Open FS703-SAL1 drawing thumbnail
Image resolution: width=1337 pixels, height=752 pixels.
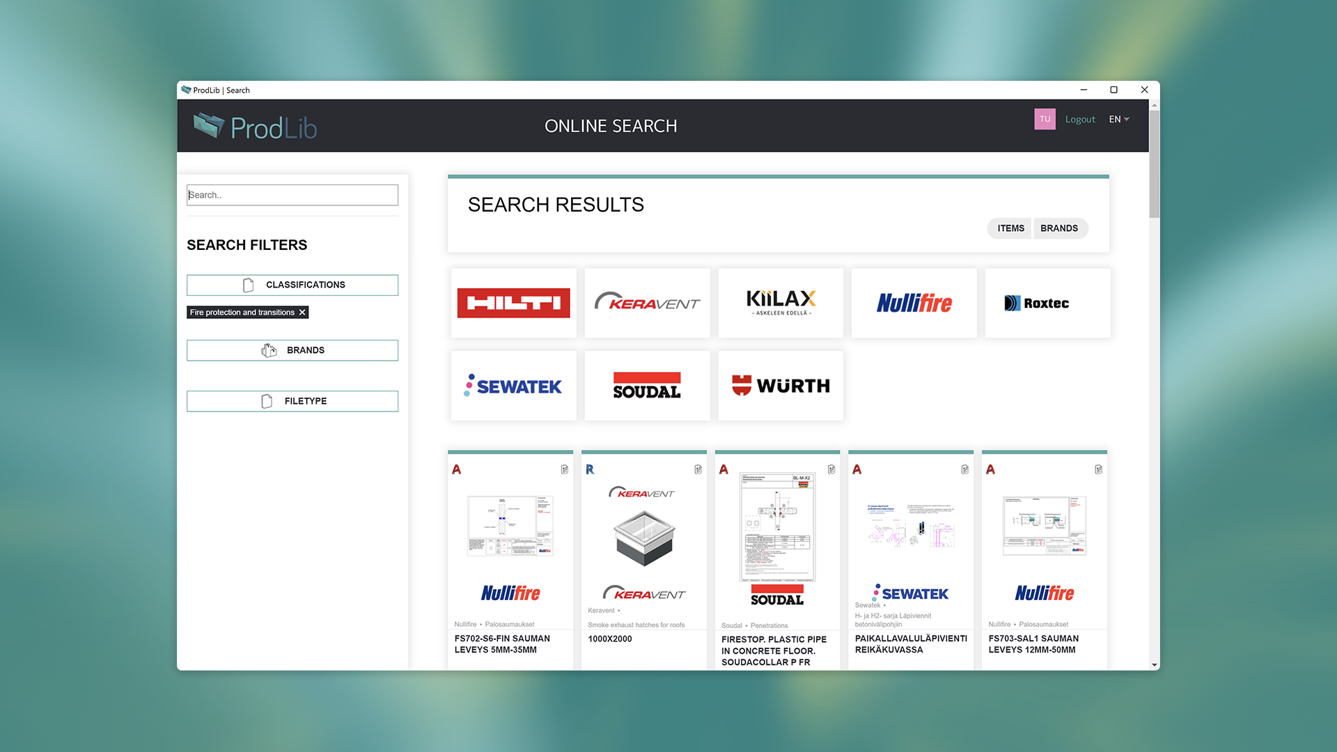click(x=1045, y=526)
